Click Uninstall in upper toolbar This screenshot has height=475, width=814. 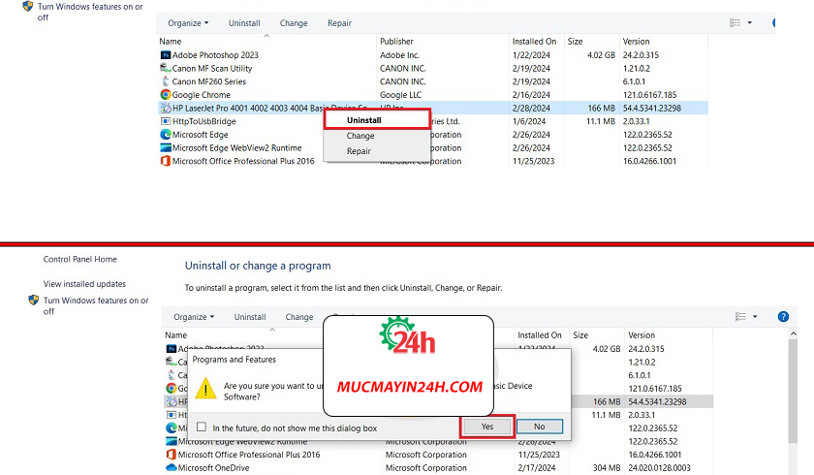pyautogui.click(x=244, y=23)
